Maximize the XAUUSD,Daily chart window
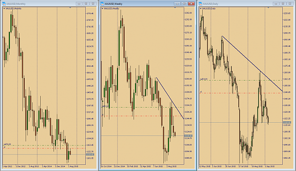296x171 pixels. tap(283, 4)
